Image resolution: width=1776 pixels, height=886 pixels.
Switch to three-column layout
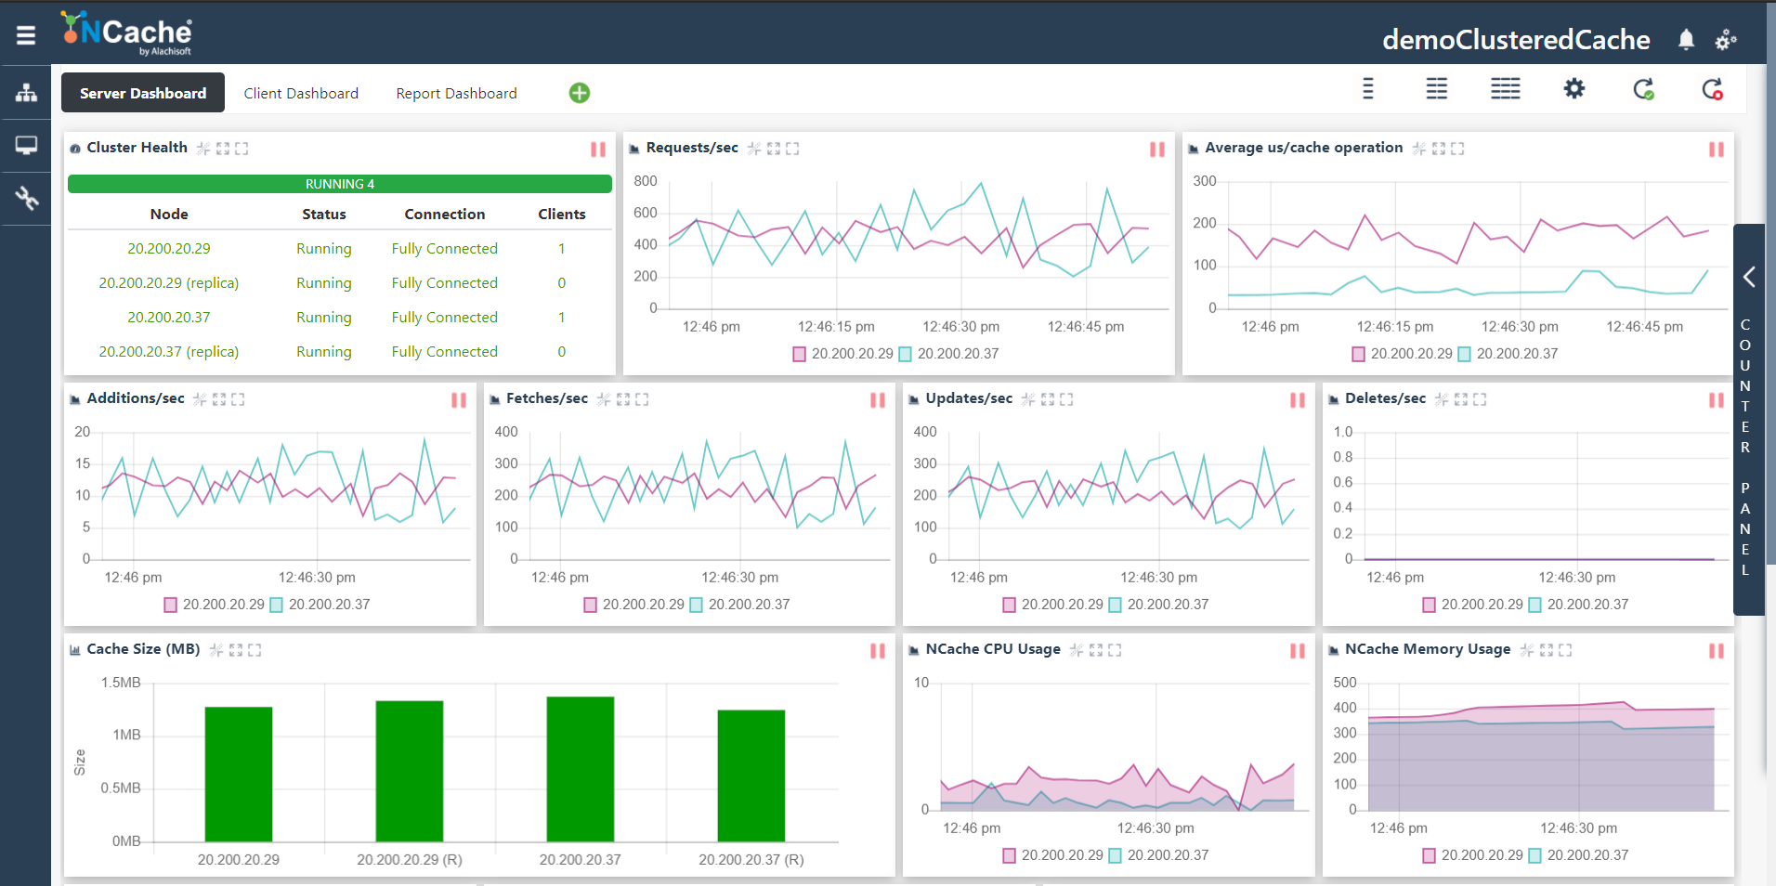click(x=1506, y=89)
